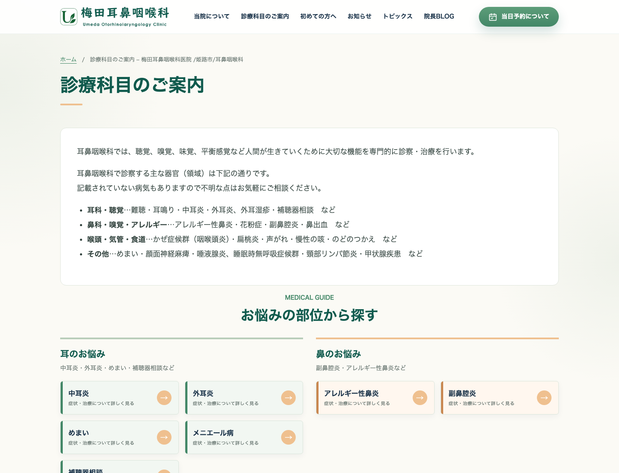Screen dimensions: 619x473
Task: Open the トピックス navigation item
Action: [x=398, y=16]
